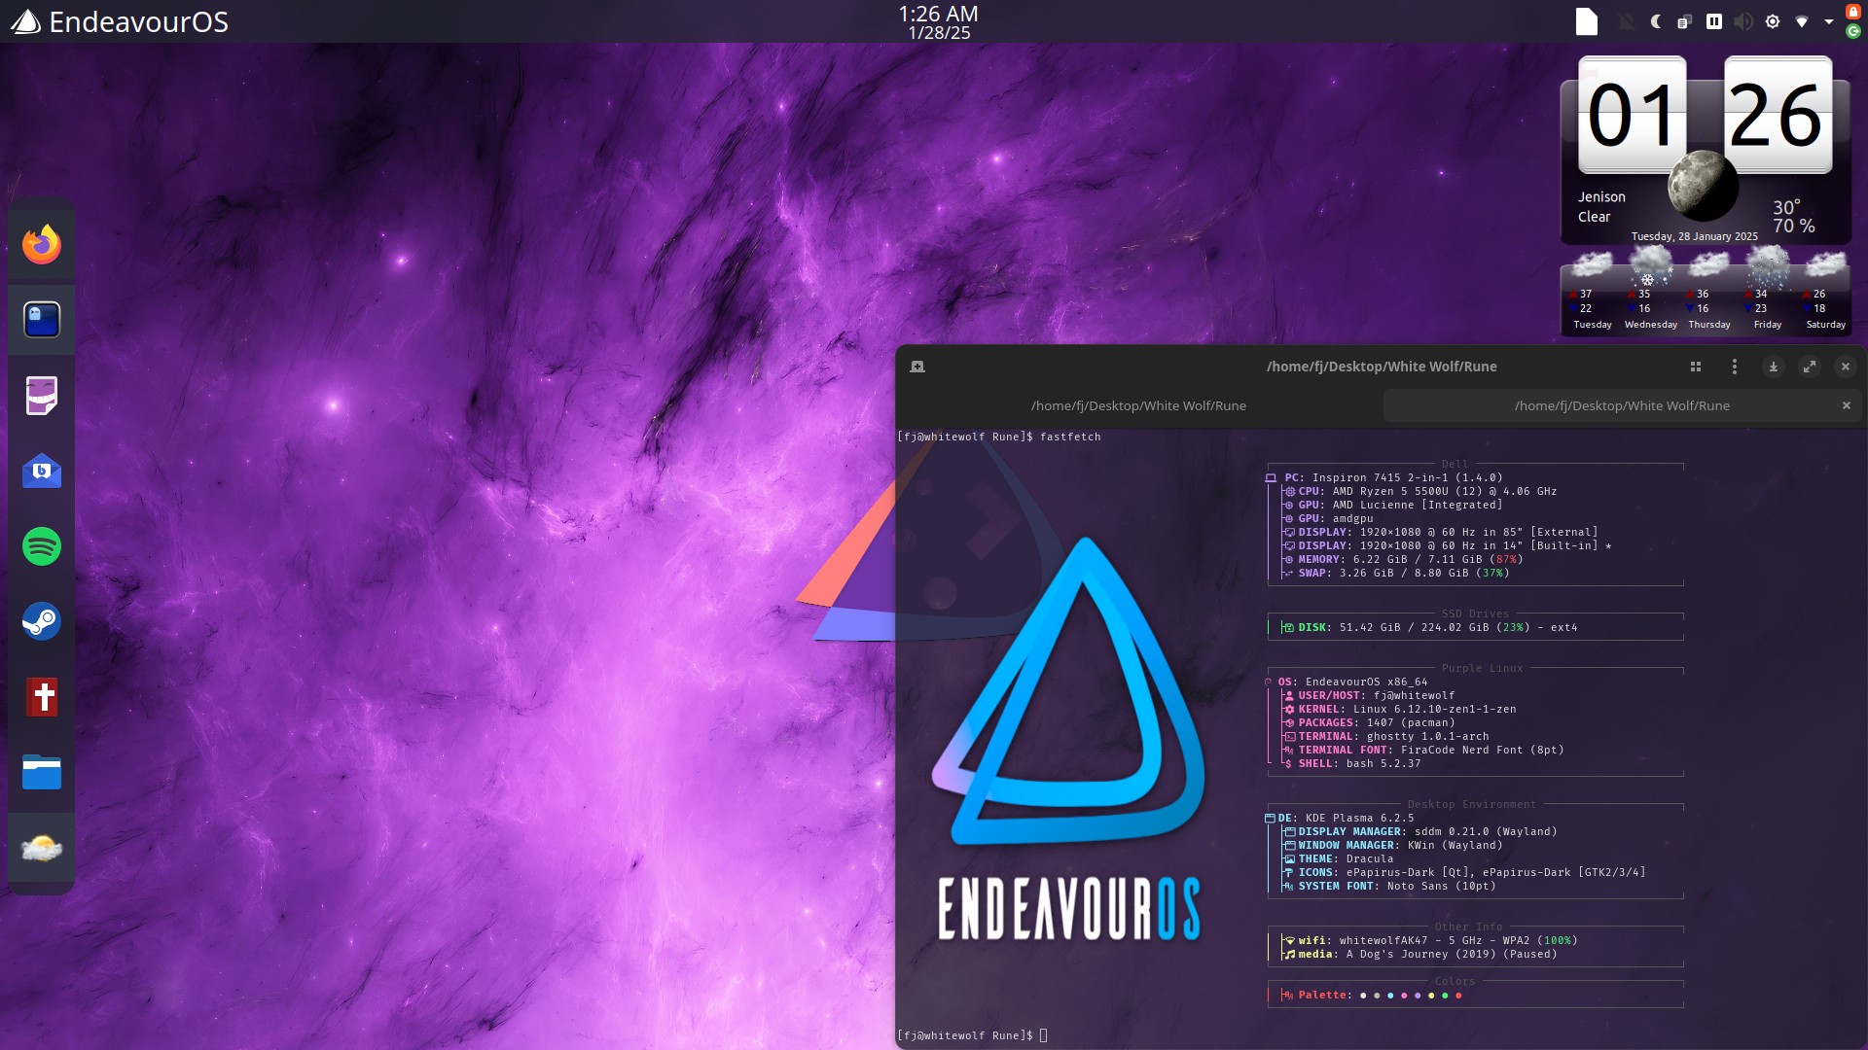The image size is (1868, 1050).
Task: Select Saturday forecast in weather widget
Action: pos(1825,291)
